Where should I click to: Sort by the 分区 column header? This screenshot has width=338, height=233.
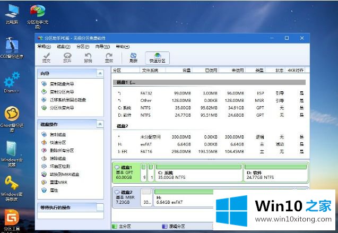(125, 70)
